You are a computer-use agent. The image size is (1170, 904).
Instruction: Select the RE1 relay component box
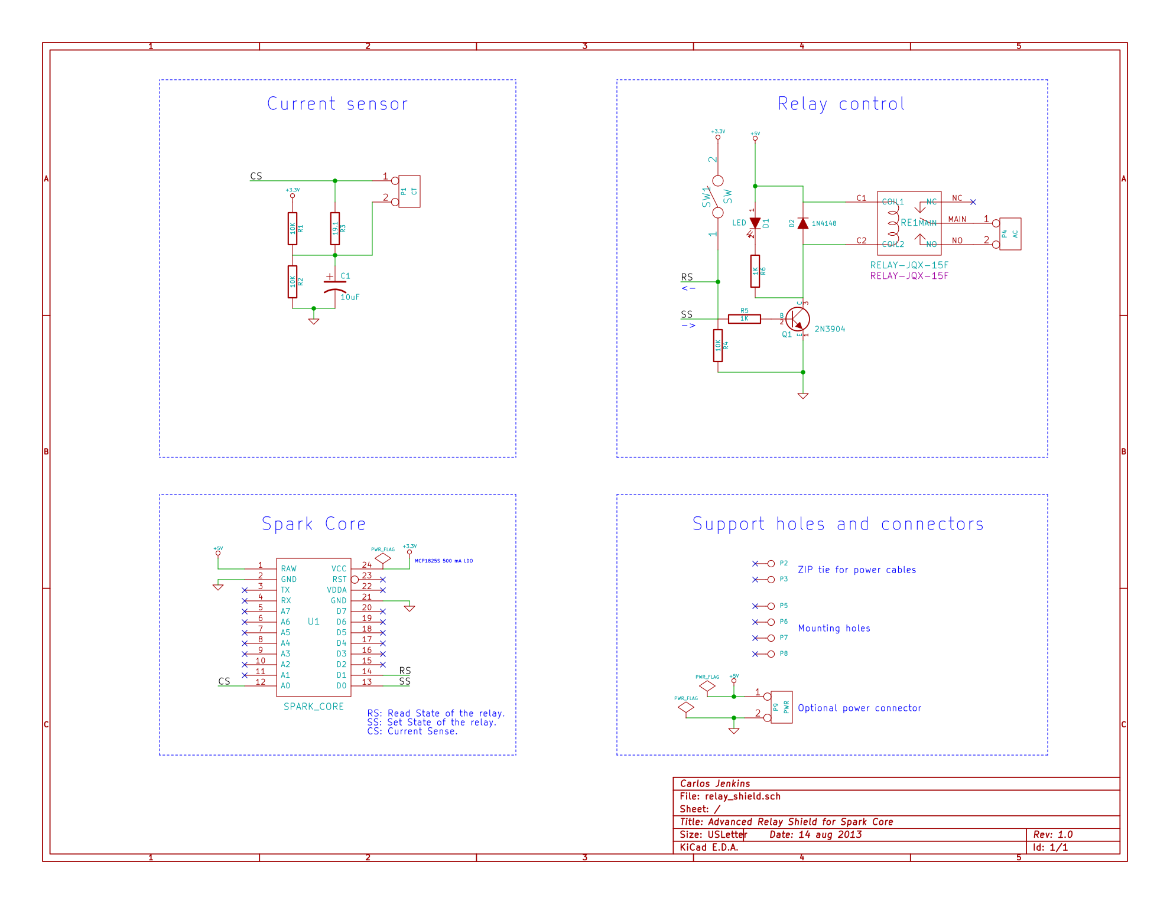coord(909,223)
